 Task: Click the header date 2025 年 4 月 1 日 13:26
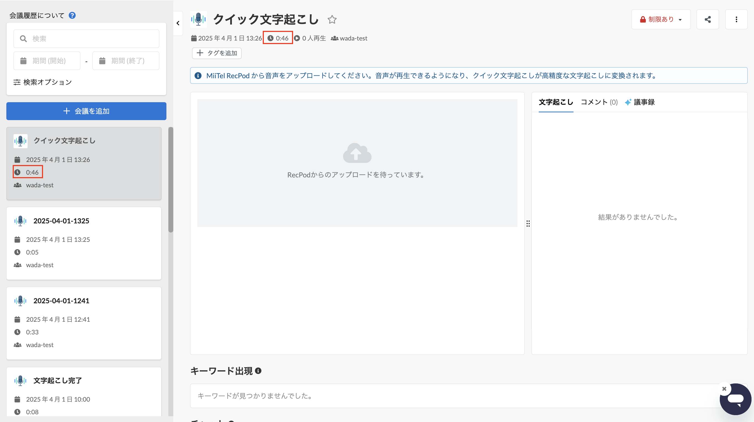(x=227, y=38)
